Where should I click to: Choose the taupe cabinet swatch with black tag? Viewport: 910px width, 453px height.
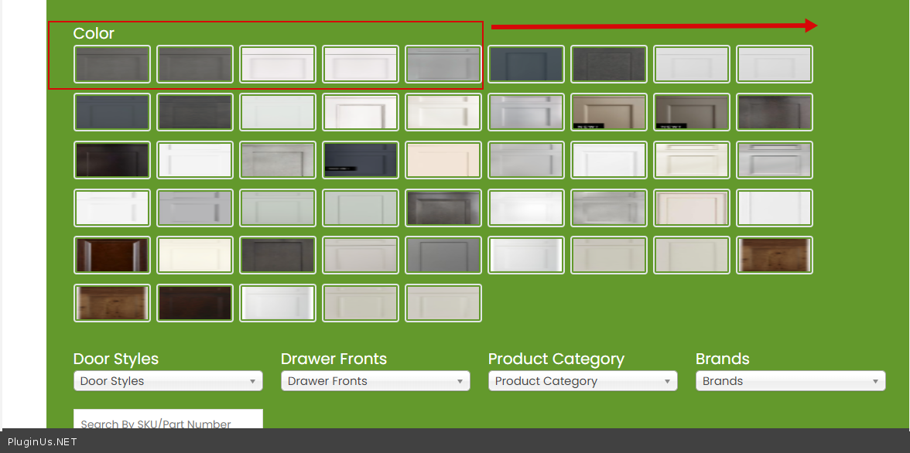[x=609, y=112]
